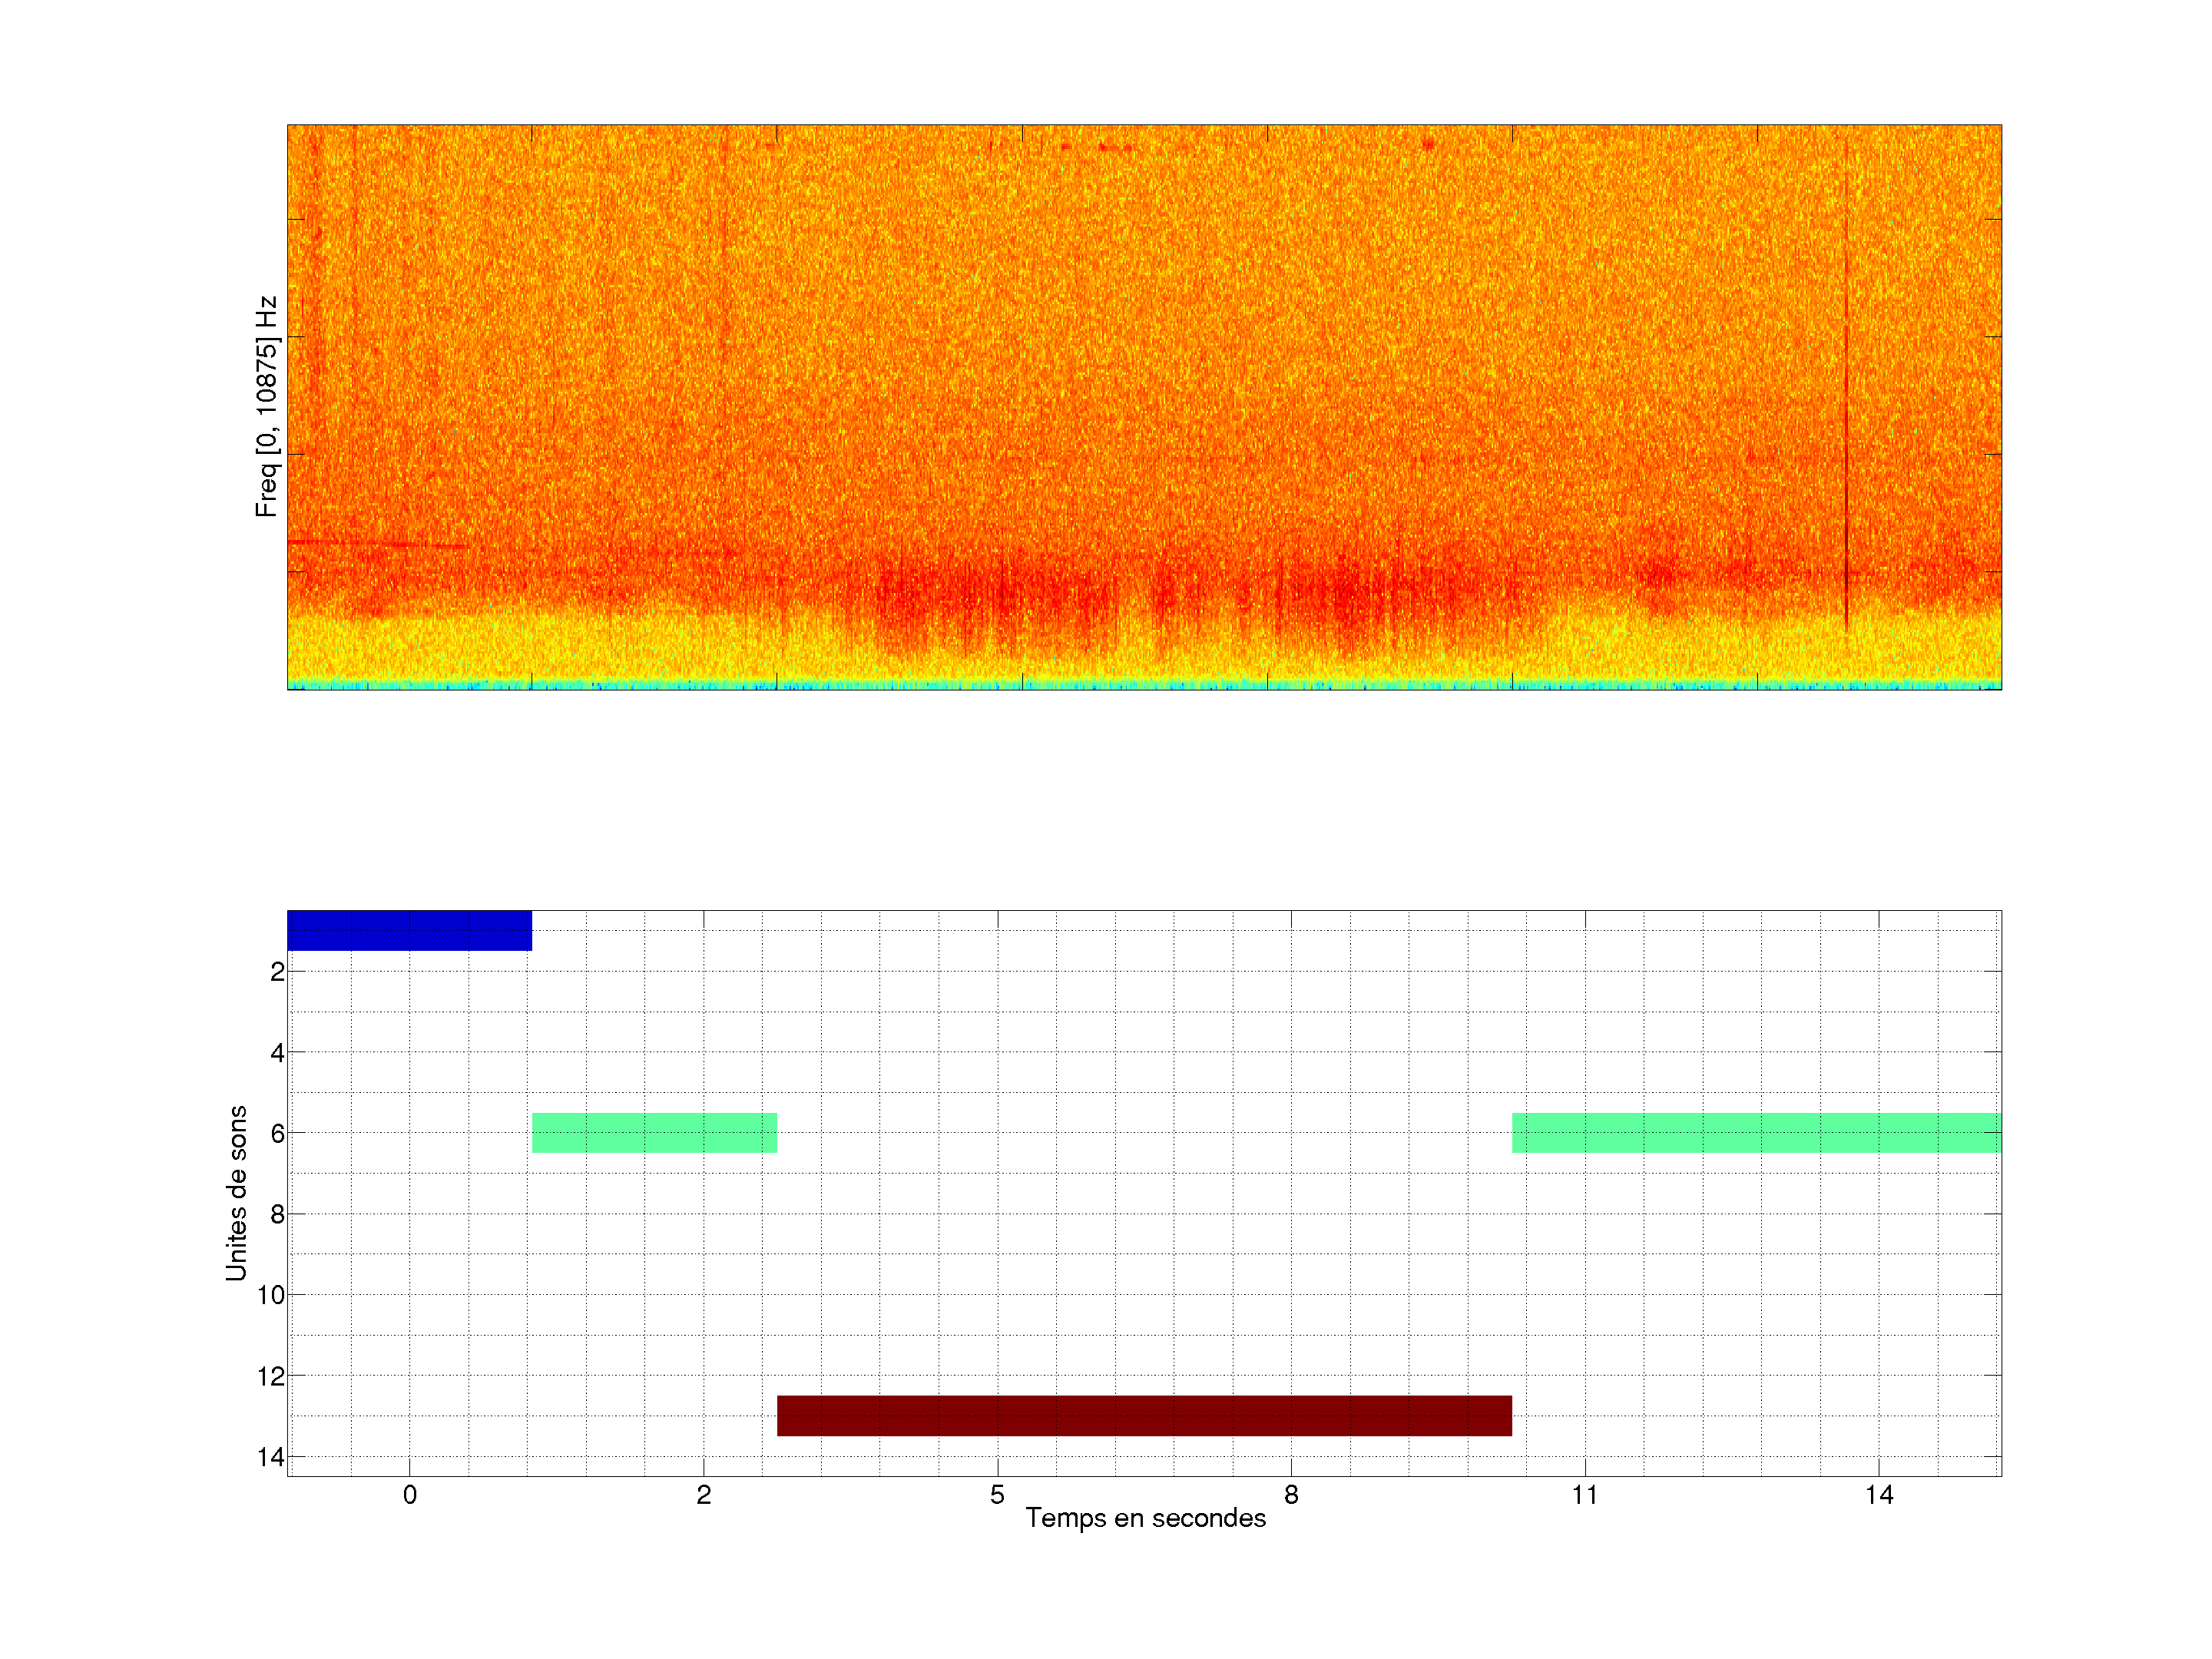Click the long green bar at right
This screenshot has width=2212, height=1659.
click(1756, 1132)
